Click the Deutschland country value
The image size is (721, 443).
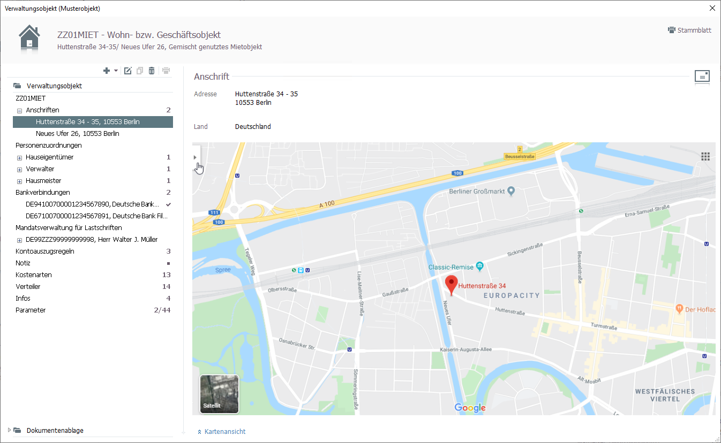253,127
